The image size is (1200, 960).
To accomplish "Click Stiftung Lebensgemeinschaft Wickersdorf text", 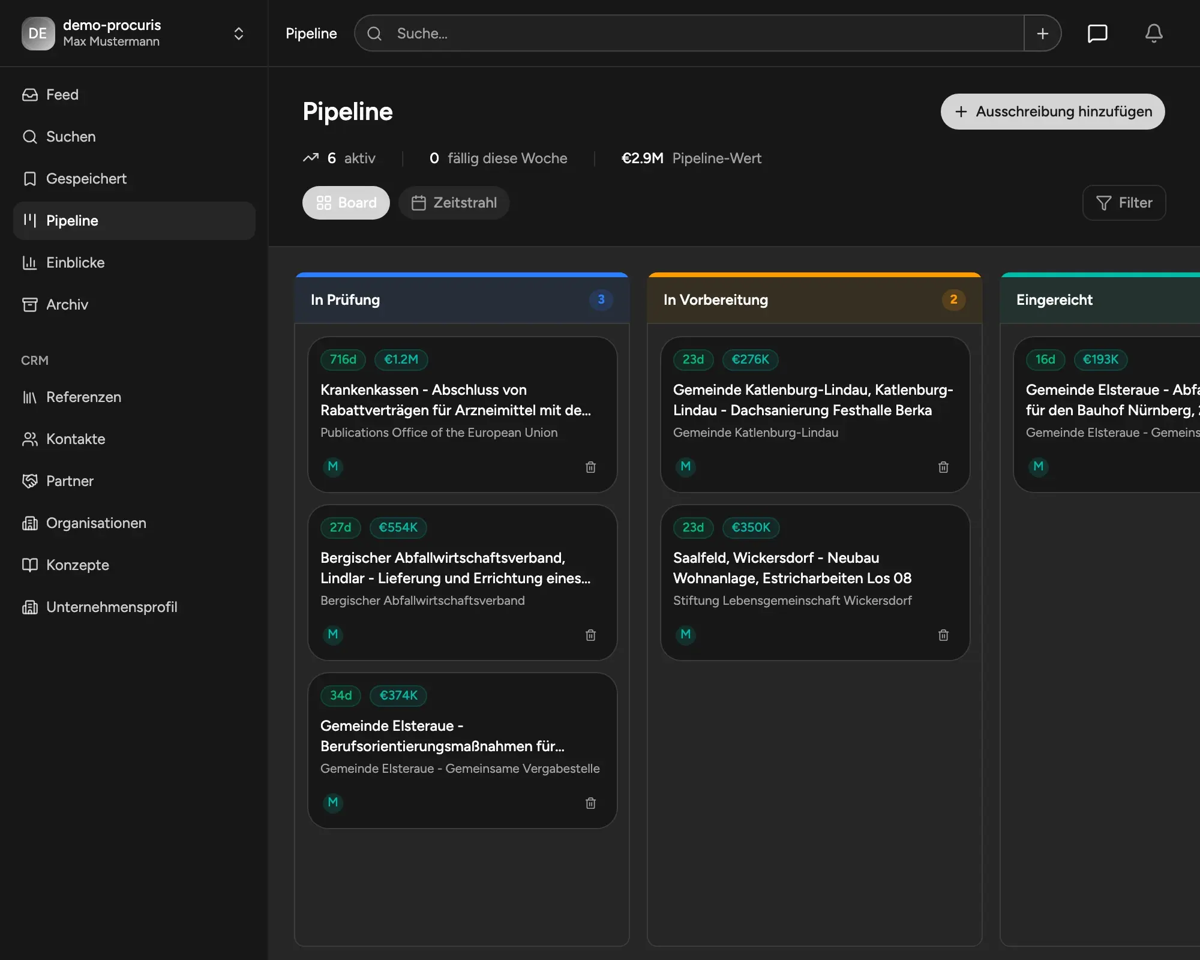I will pos(793,601).
